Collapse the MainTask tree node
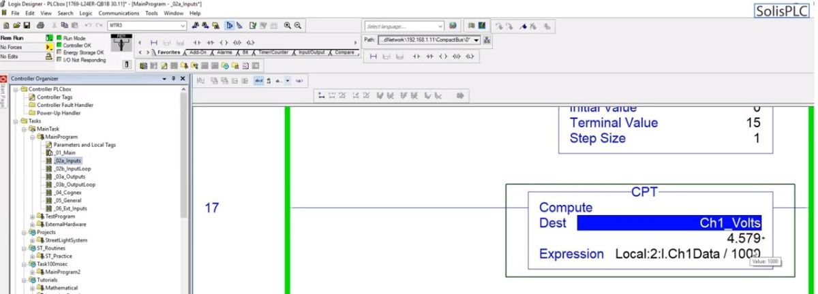The image size is (818, 294). pos(23,129)
